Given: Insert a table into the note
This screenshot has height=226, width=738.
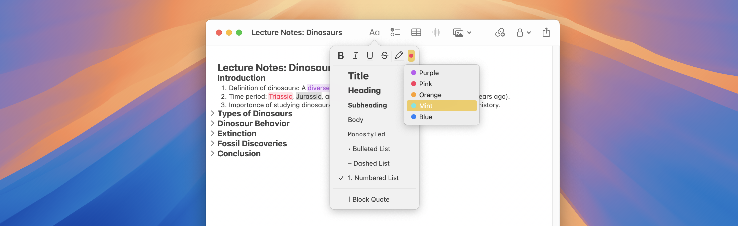Looking at the screenshot, I should click(416, 32).
